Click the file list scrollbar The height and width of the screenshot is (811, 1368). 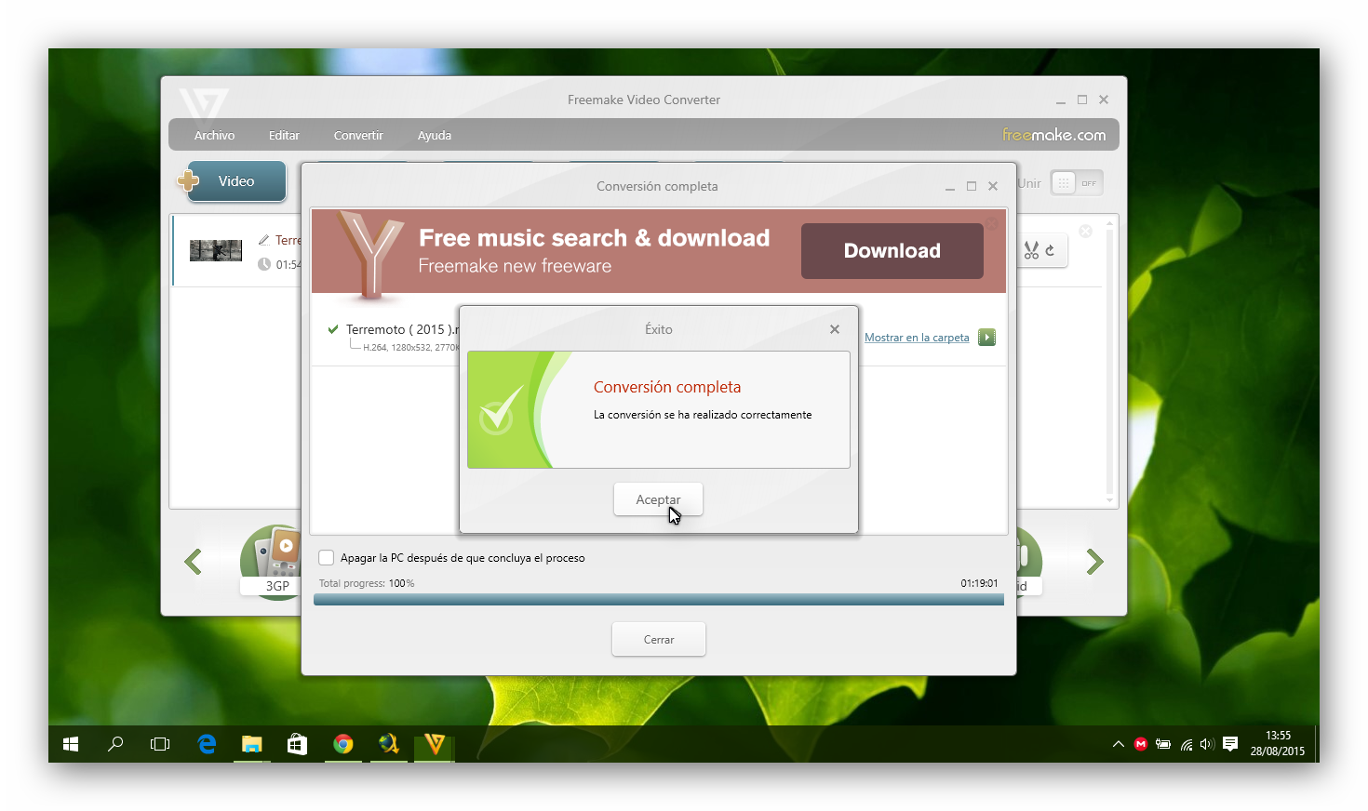[1109, 363]
